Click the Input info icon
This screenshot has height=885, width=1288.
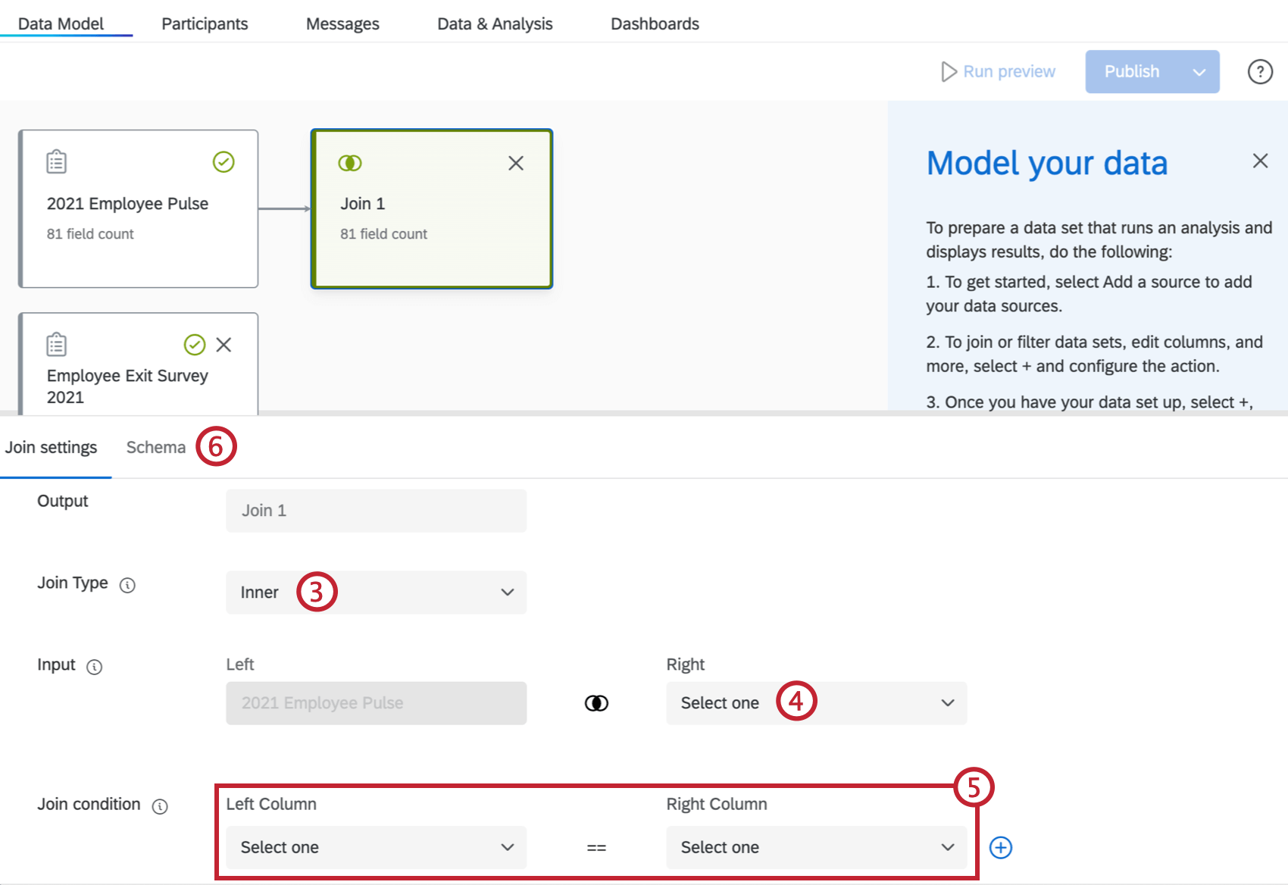pyautogui.click(x=94, y=667)
